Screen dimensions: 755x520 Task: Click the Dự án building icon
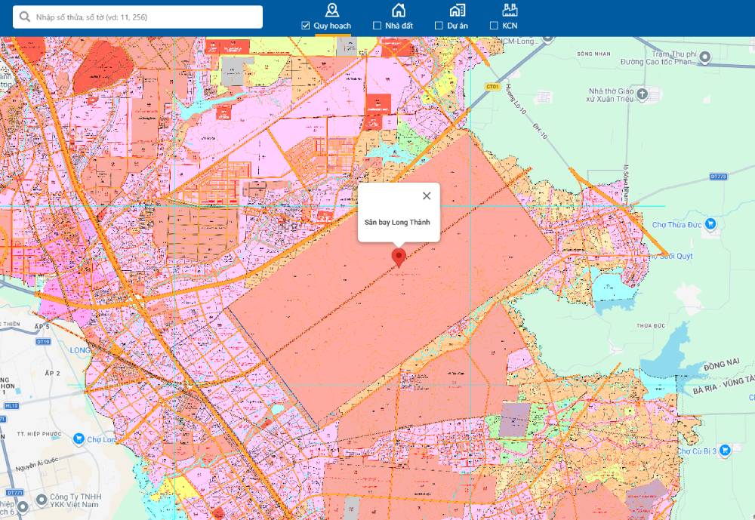pos(457,10)
